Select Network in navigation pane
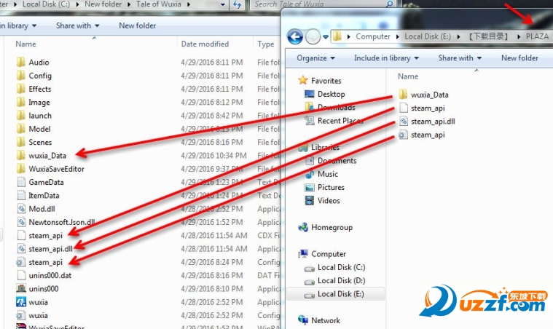The width and height of the screenshot is (553, 329). point(326,320)
